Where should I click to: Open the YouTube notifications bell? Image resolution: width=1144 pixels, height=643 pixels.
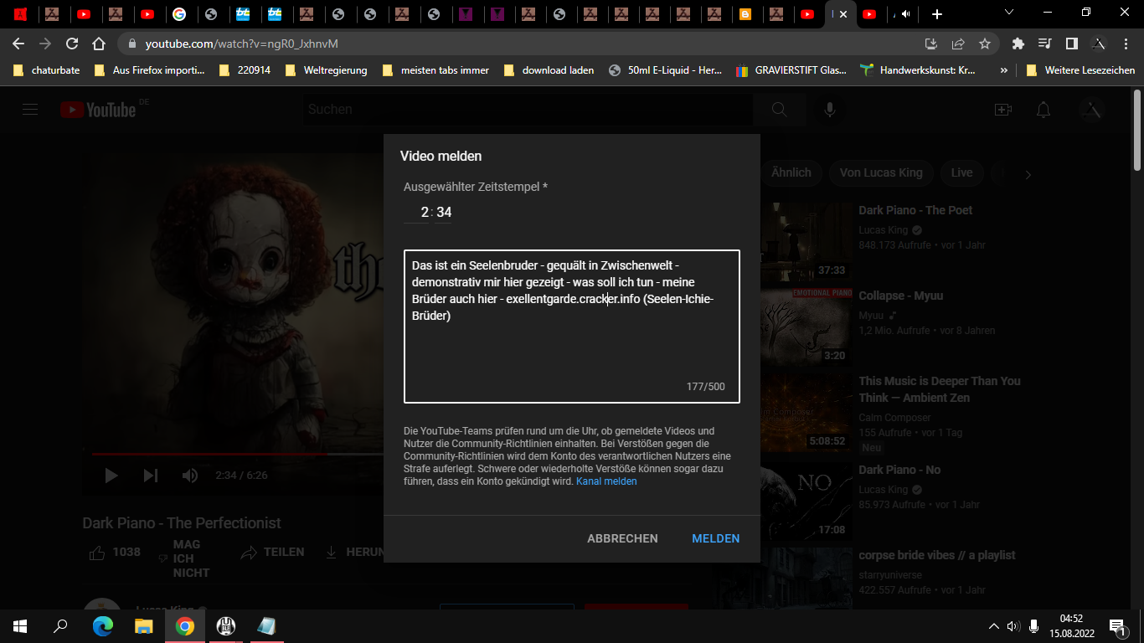(x=1043, y=110)
